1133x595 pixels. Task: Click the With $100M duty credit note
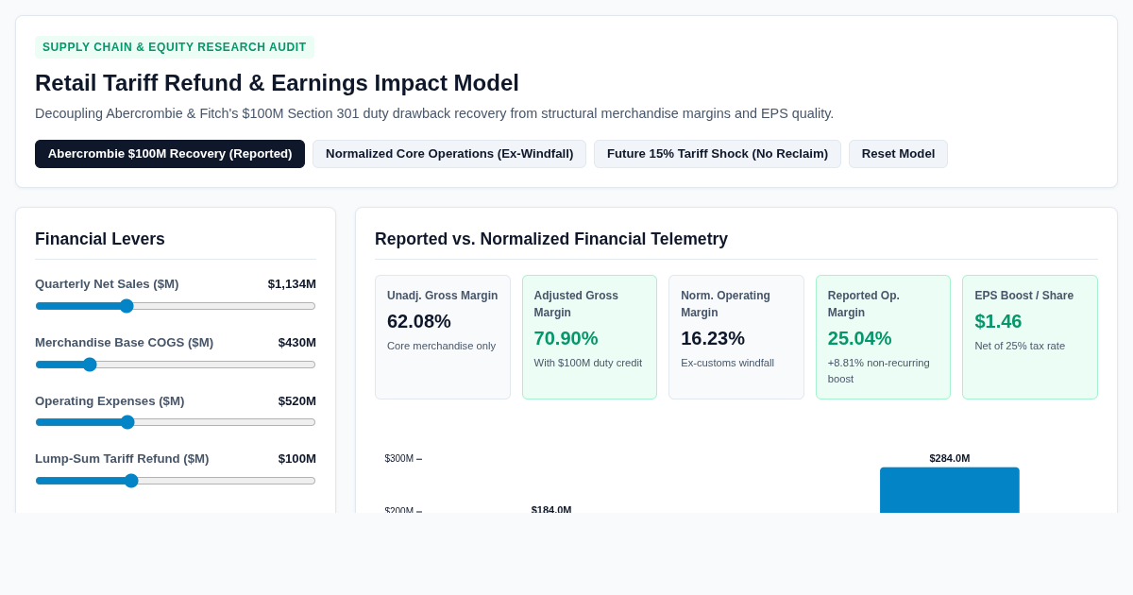click(588, 363)
